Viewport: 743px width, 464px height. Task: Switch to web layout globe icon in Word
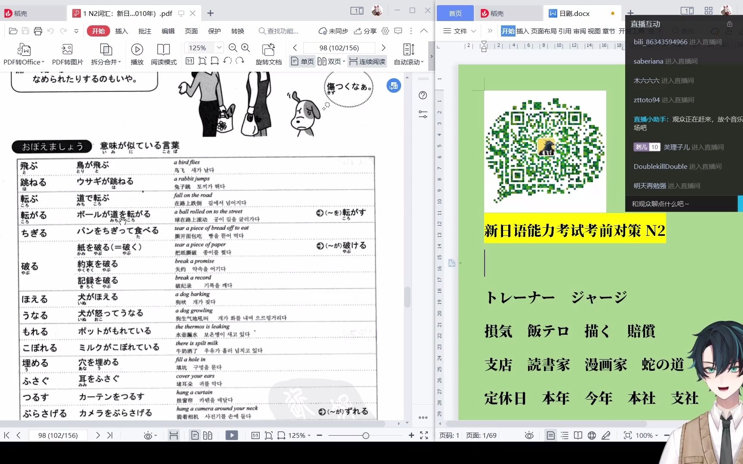click(592, 435)
